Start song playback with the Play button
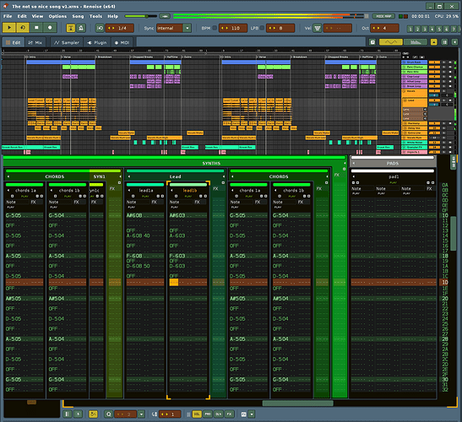 tap(9, 28)
